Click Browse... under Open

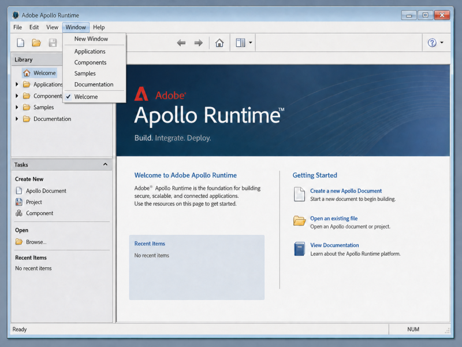[x=36, y=242]
